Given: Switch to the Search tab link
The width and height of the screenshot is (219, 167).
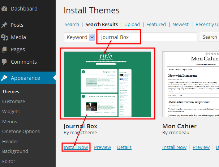Looking at the screenshot, I should [x=72, y=25].
